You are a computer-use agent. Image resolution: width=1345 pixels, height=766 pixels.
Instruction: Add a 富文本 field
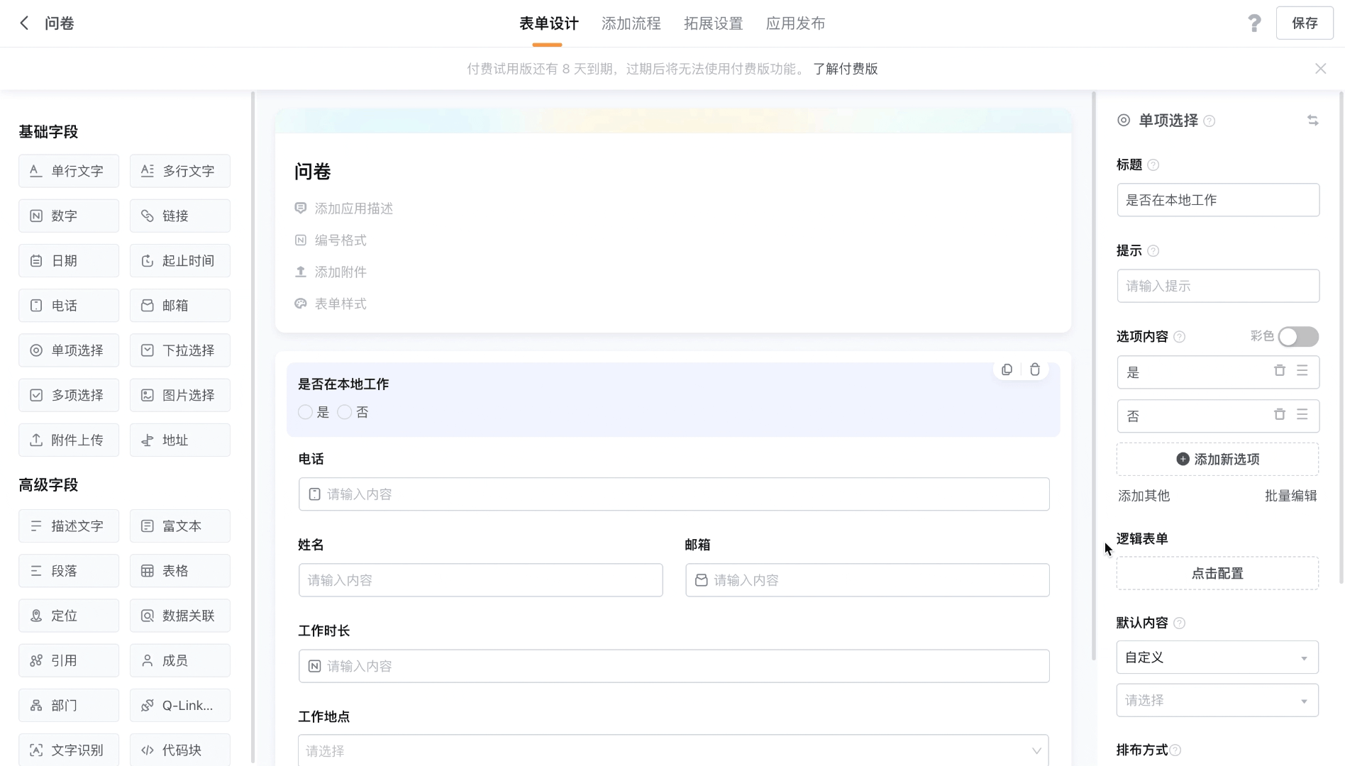(180, 526)
